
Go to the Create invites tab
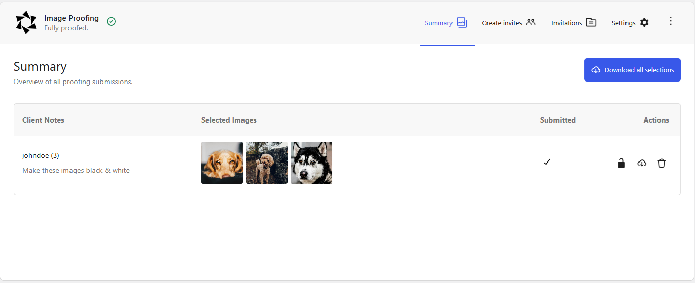(x=502, y=23)
